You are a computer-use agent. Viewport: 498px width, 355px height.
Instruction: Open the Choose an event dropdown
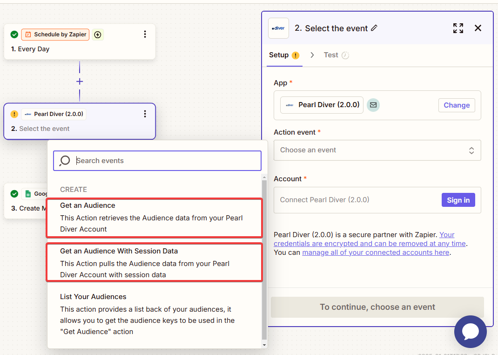pyautogui.click(x=377, y=150)
